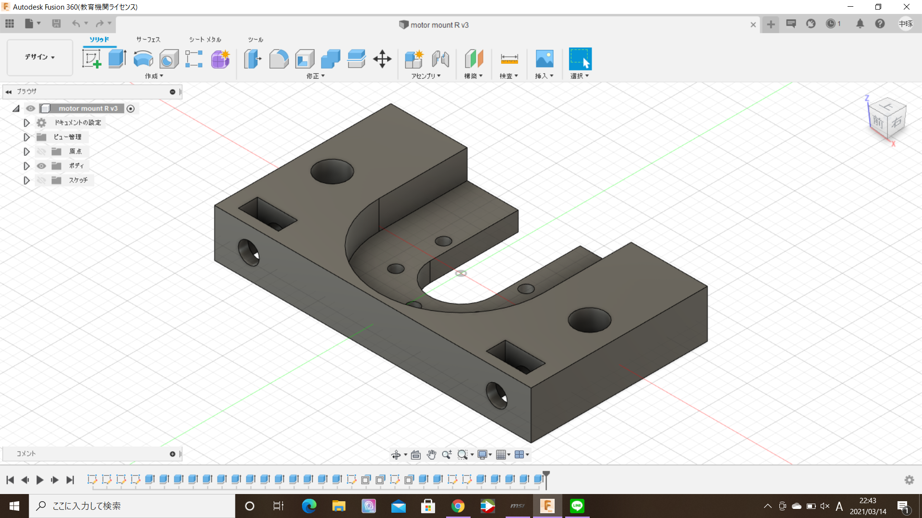
Task: Open the 選択 dropdown menu
Action: [580, 76]
